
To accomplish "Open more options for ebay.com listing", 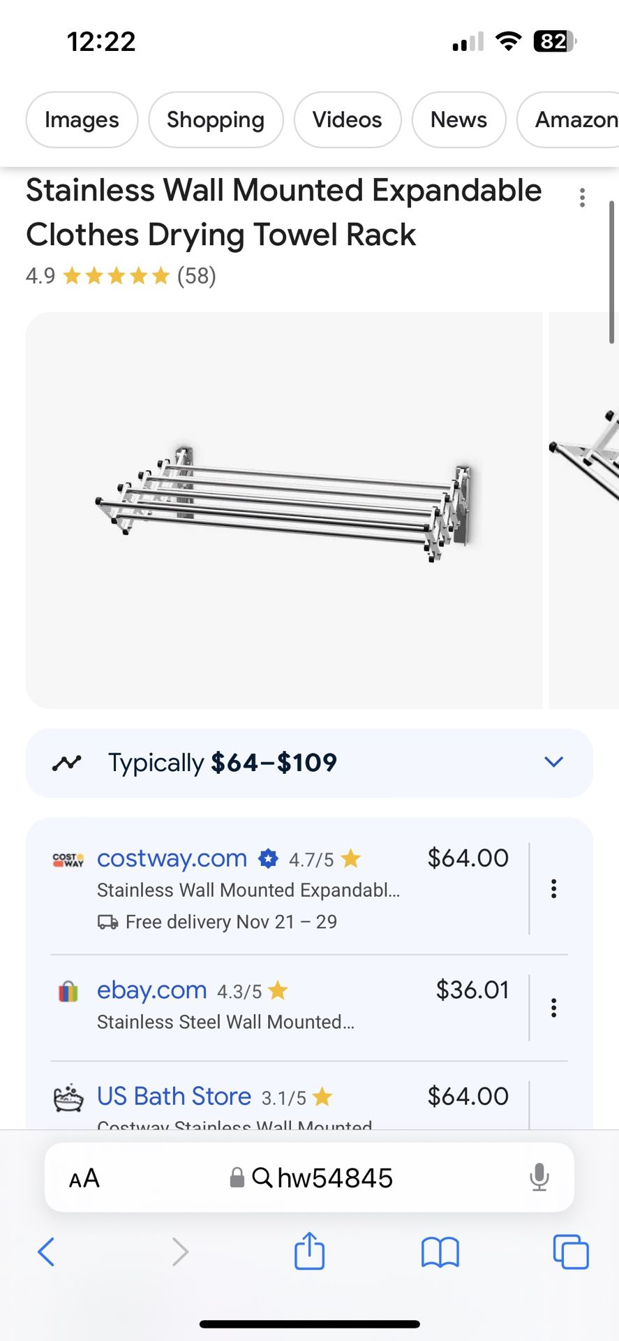I will [x=553, y=1008].
